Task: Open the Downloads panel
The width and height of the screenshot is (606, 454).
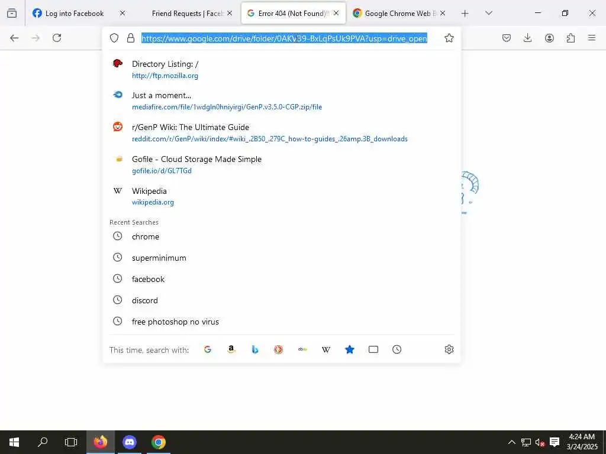Action: pyautogui.click(x=527, y=38)
